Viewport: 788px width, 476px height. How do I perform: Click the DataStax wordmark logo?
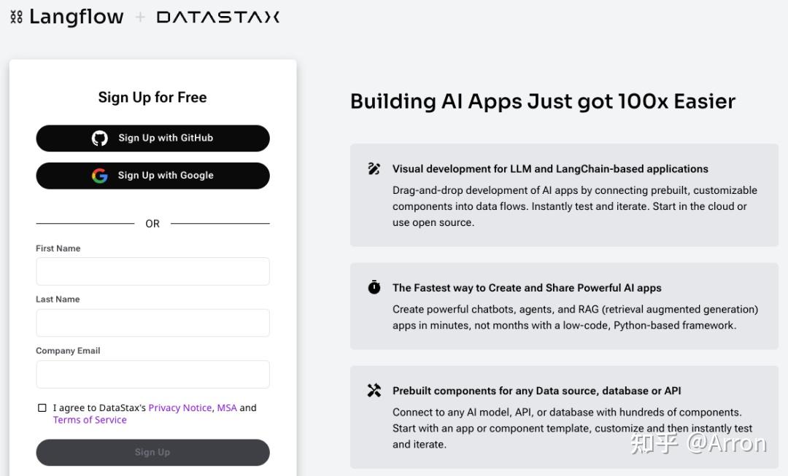pos(217,17)
